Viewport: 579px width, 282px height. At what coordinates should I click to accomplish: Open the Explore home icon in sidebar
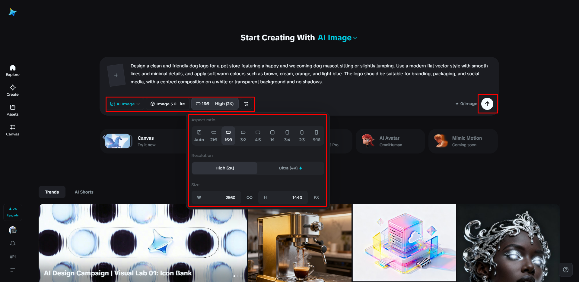(x=12, y=70)
